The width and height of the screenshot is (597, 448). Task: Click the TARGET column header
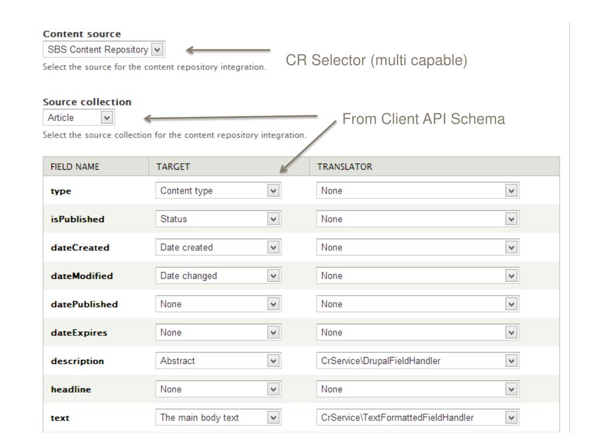pyautogui.click(x=173, y=167)
